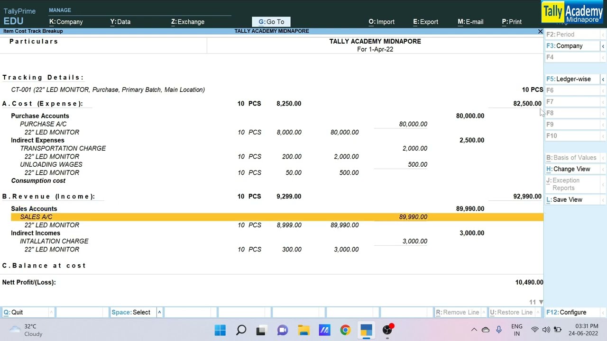Show hidden system tray icons
Viewport: 607px width, 341px height.
click(474, 330)
